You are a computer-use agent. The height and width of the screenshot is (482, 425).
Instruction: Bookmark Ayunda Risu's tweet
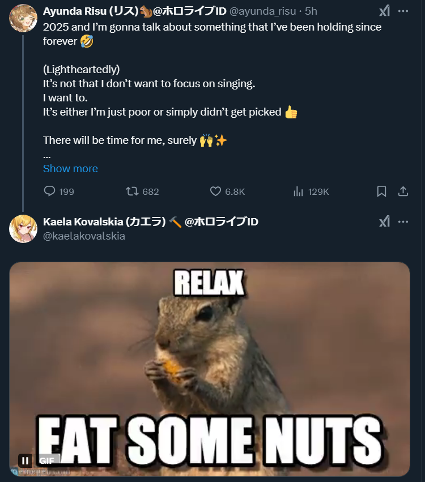(382, 191)
